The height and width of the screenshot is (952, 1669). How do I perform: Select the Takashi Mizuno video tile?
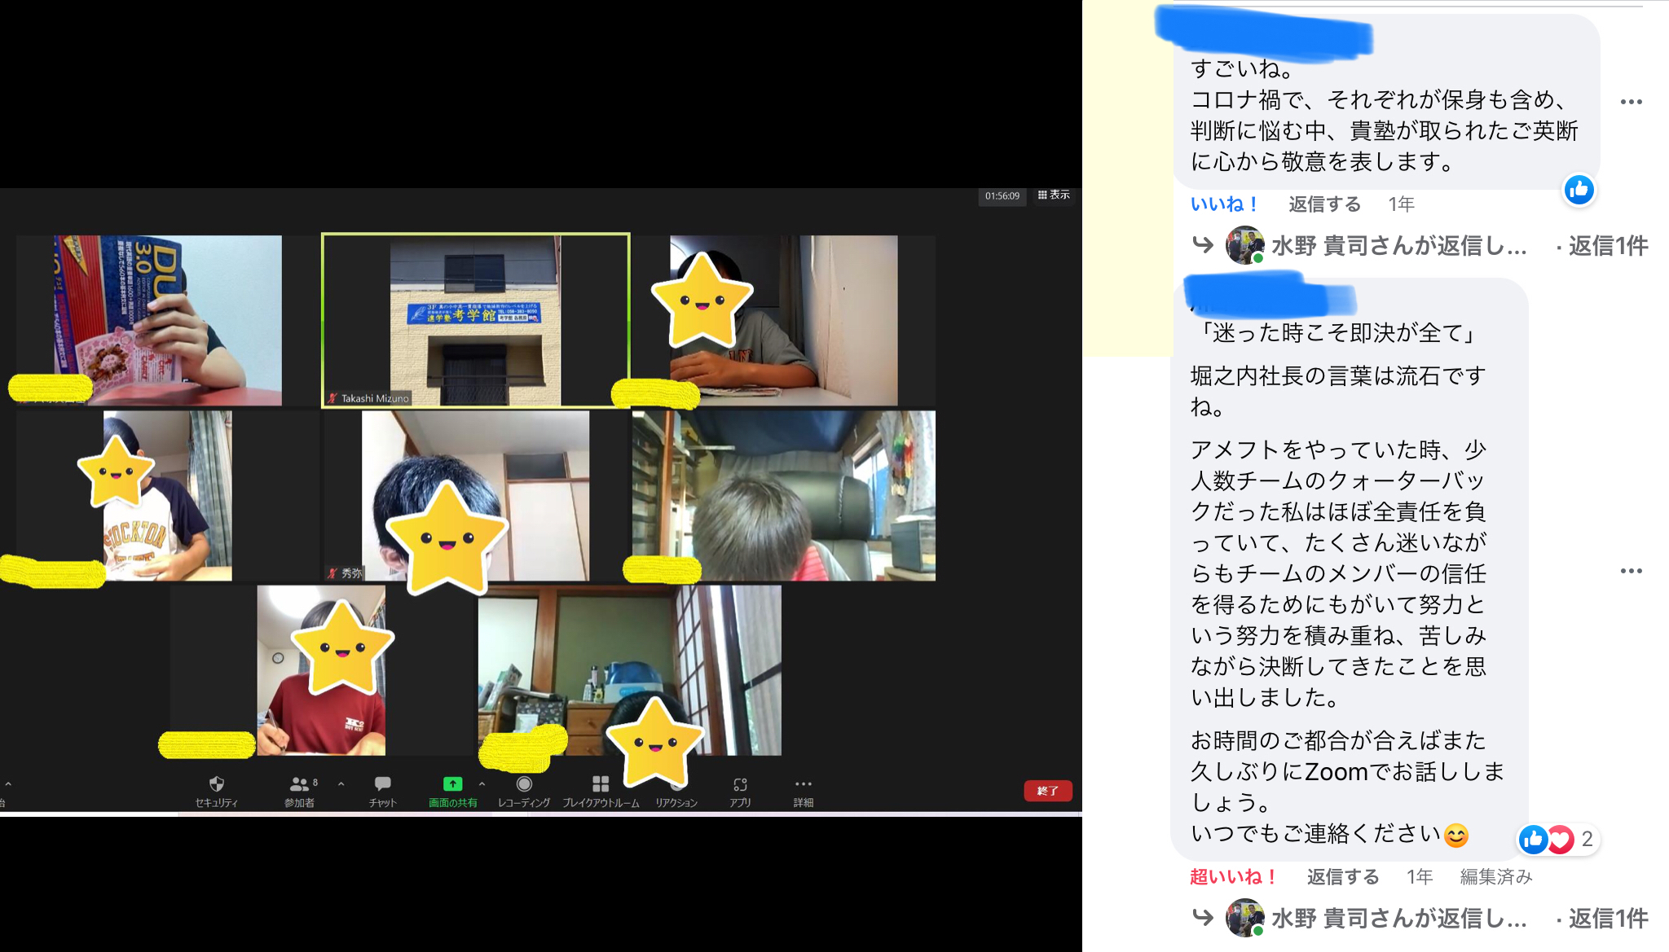[475, 320]
